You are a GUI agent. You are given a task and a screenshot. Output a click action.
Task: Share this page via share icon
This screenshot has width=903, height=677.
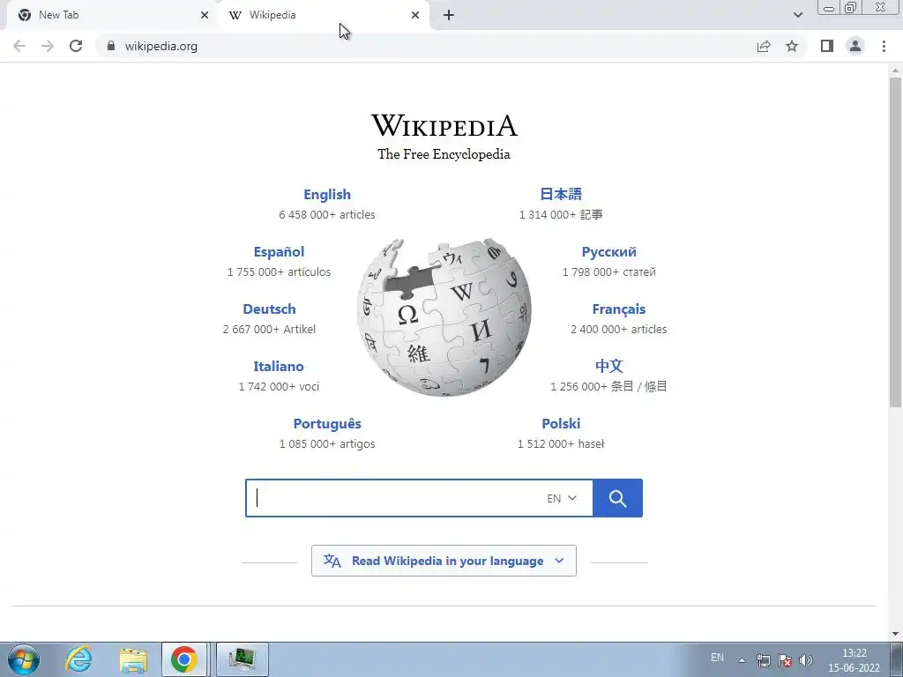coord(764,46)
